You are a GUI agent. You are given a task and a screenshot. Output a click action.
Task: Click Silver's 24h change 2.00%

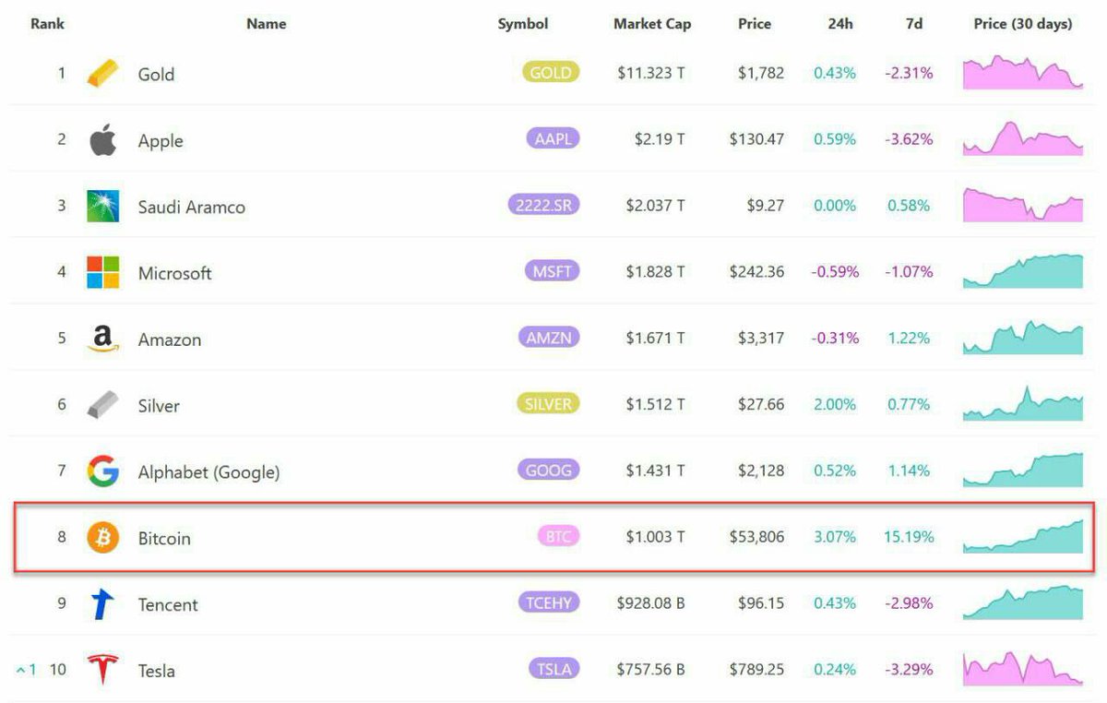(x=835, y=404)
